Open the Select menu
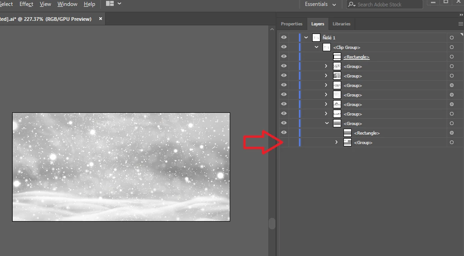Screen dimensions: 464x256 (x=6, y=4)
